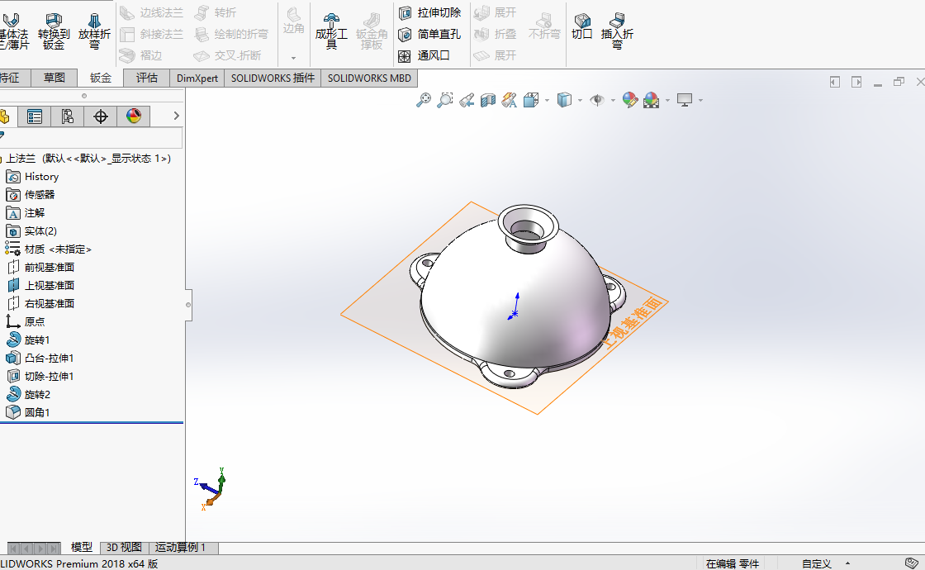Click the panel collapse handle on tree edge

pyautogui.click(x=188, y=305)
